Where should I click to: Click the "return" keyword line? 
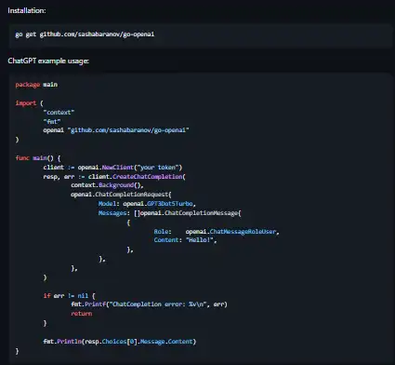tap(82, 314)
